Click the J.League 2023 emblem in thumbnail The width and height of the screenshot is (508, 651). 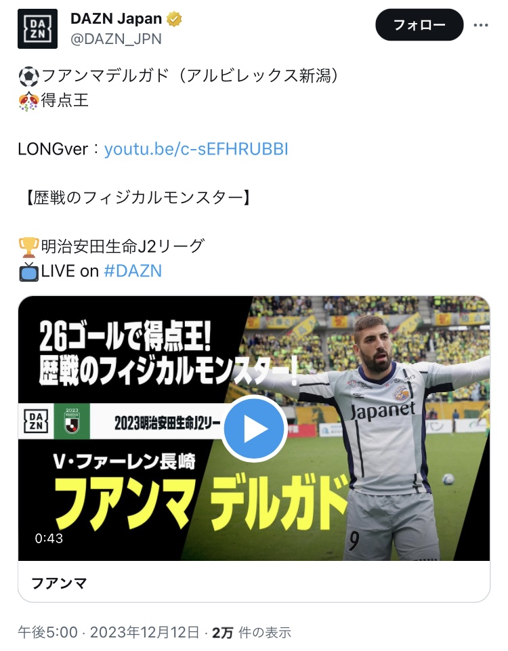(x=72, y=421)
